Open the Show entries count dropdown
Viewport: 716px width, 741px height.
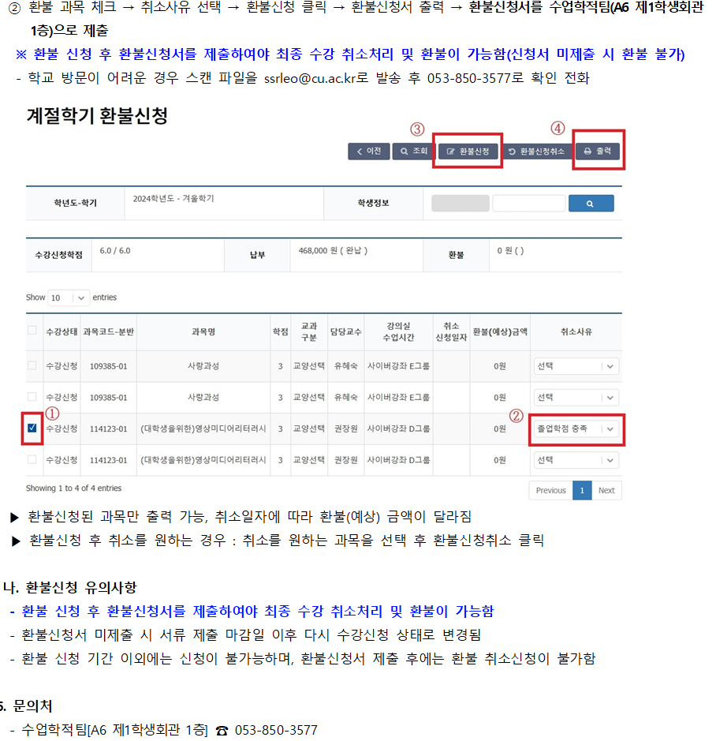[69, 298]
